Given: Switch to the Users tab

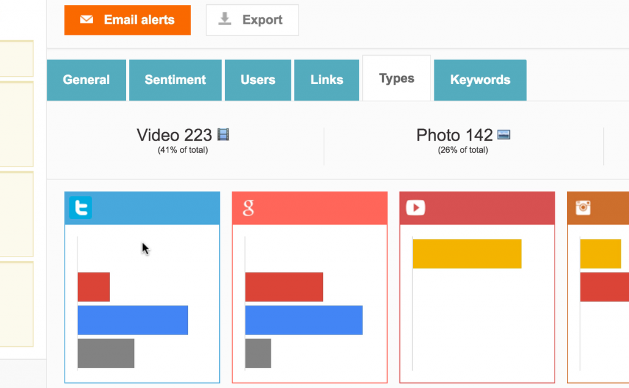Looking at the screenshot, I should click(257, 80).
